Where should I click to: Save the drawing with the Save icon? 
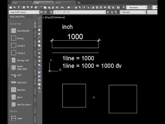19,8
